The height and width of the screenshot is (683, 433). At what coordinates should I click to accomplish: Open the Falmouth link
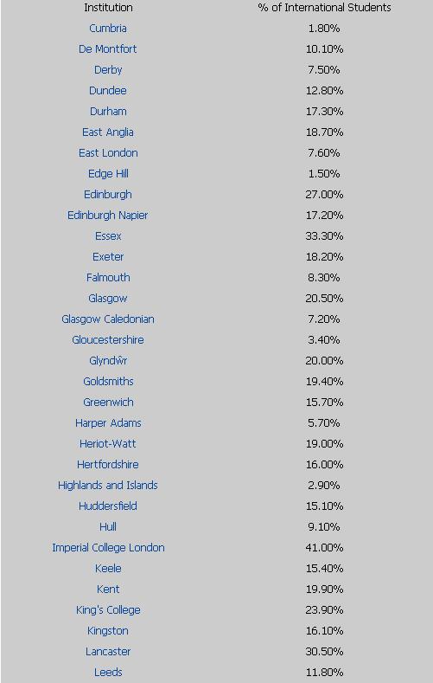pos(108,278)
